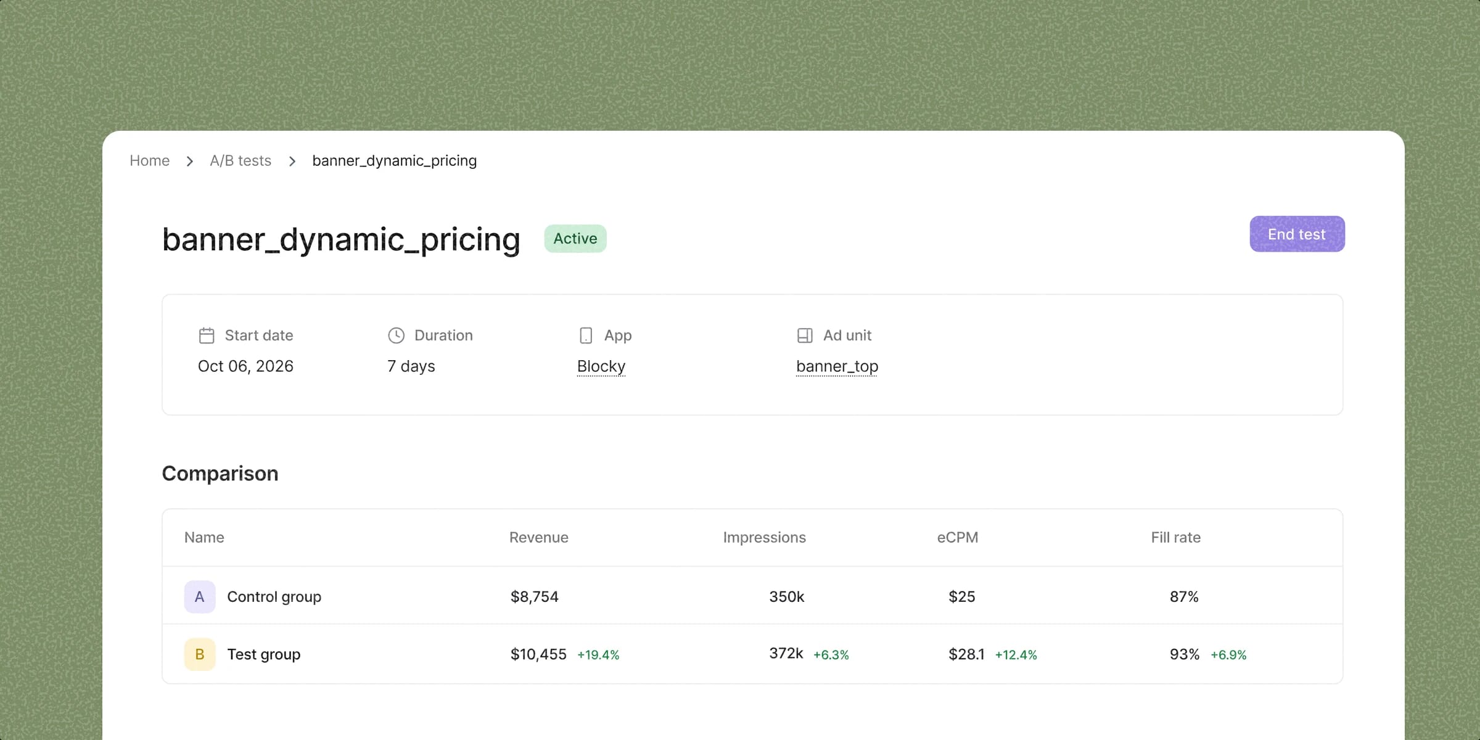
Task: Click the A badge for Control group
Action: click(200, 596)
